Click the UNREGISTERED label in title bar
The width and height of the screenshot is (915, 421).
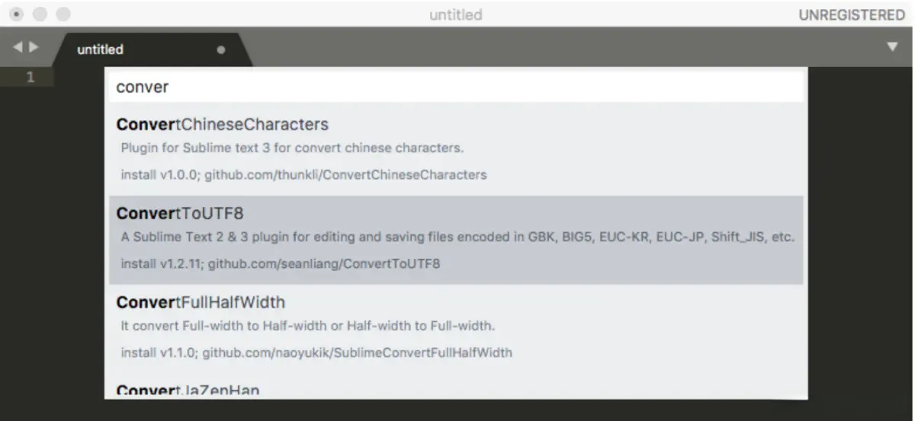pos(852,15)
